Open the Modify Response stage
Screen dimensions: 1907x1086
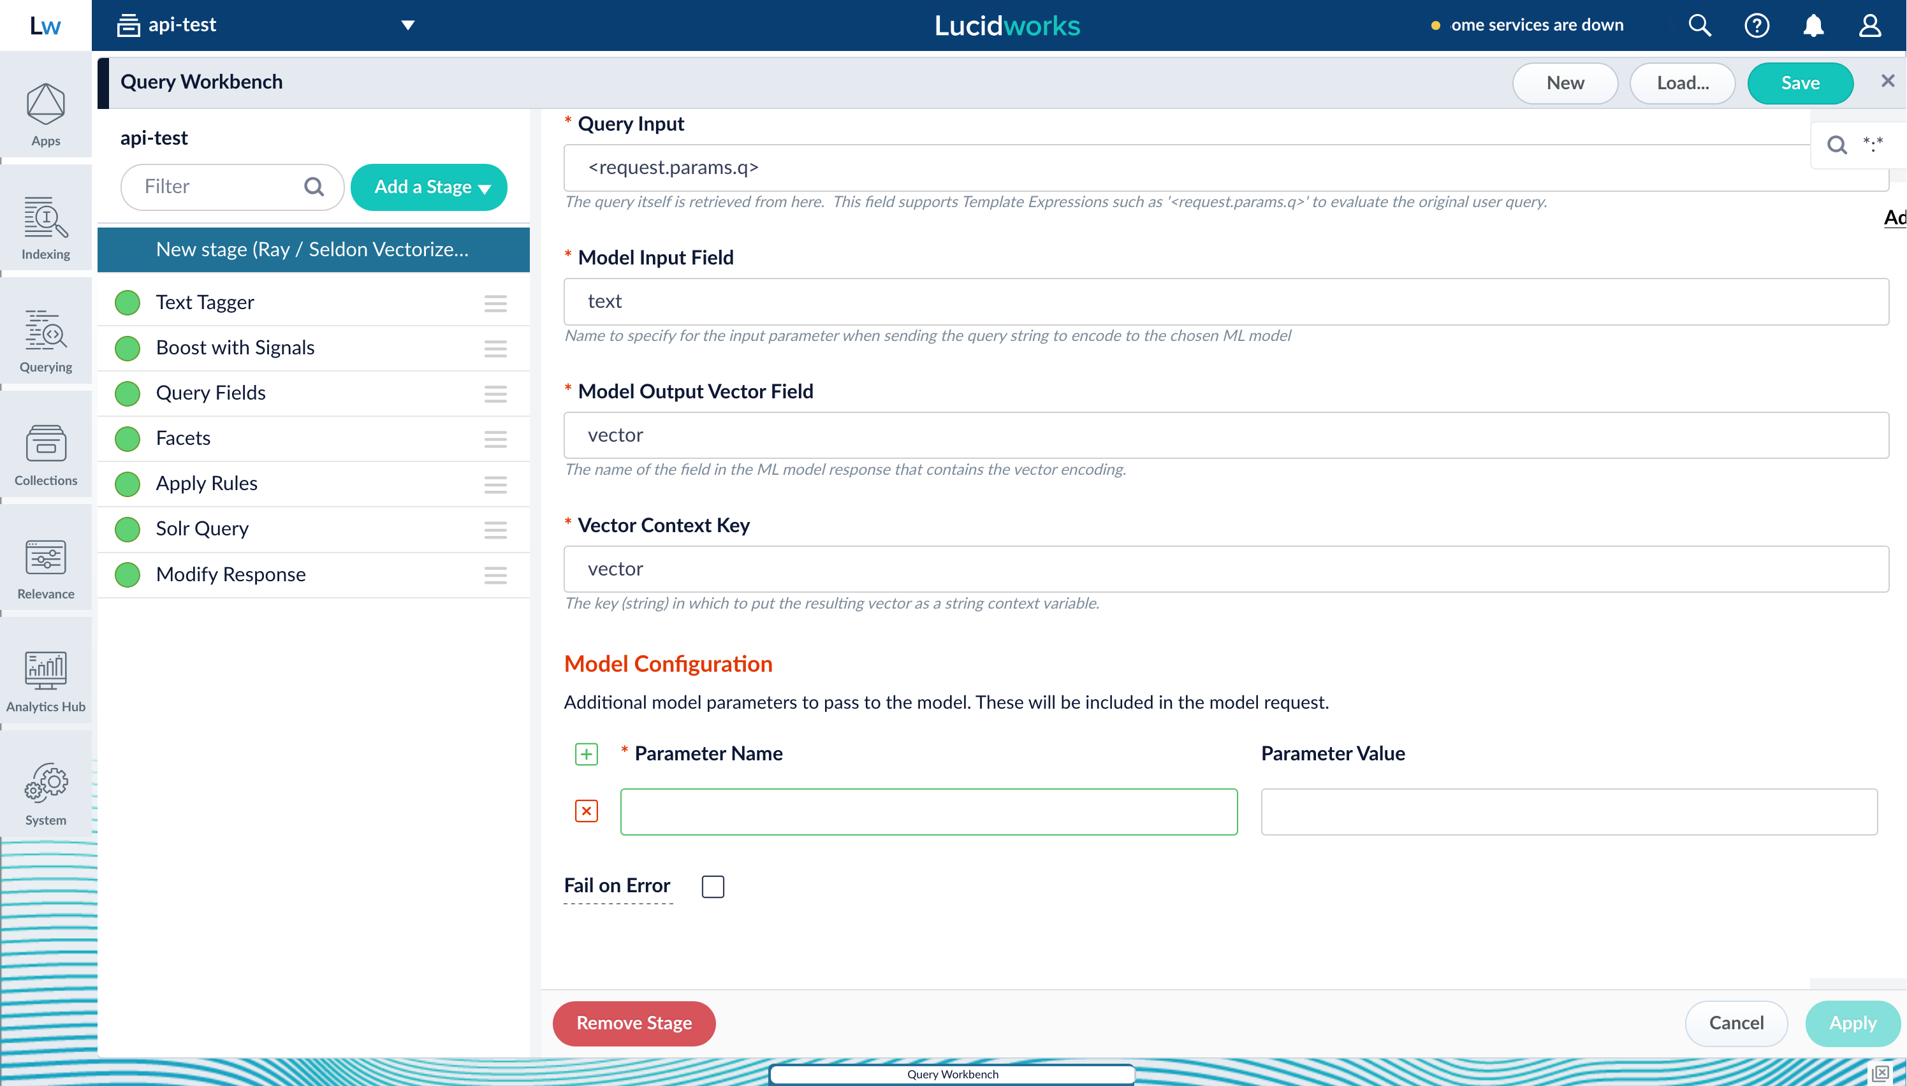point(313,574)
